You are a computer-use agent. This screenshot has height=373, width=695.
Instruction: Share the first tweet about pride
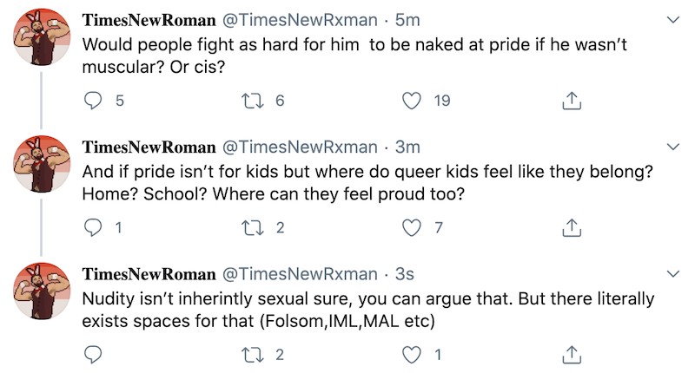(x=571, y=101)
